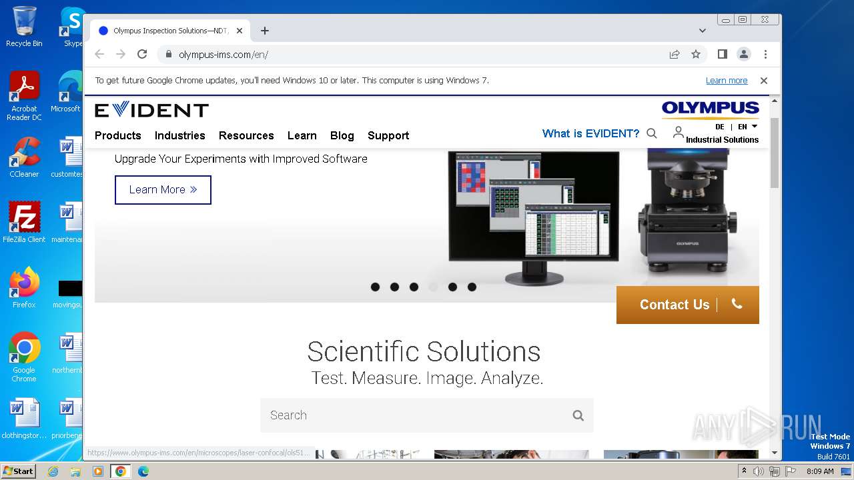Screen dimensions: 854x480
Task: Open the Industries menu
Action: pos(180,135)
